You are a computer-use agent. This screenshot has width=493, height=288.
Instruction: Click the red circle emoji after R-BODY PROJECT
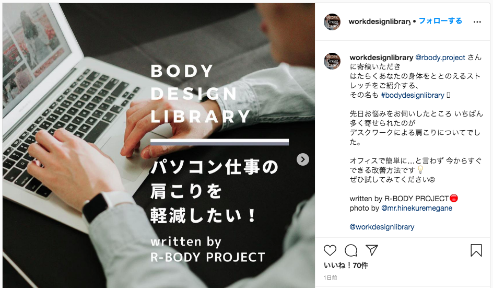click(454, 198)
